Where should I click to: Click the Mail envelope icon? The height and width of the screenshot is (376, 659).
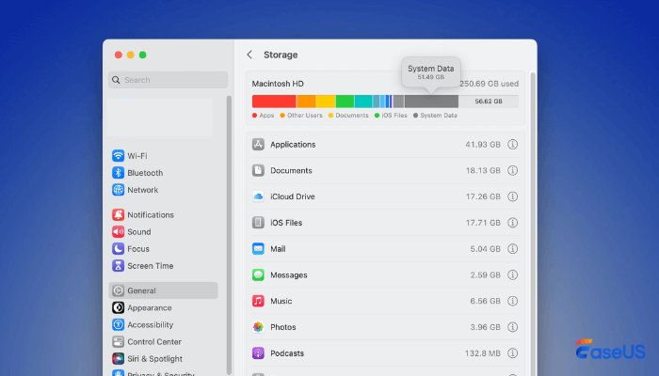coord(258,249)
